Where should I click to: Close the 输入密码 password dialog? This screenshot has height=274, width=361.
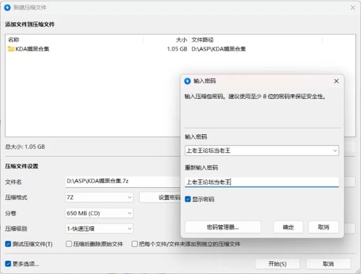[336, 81]
